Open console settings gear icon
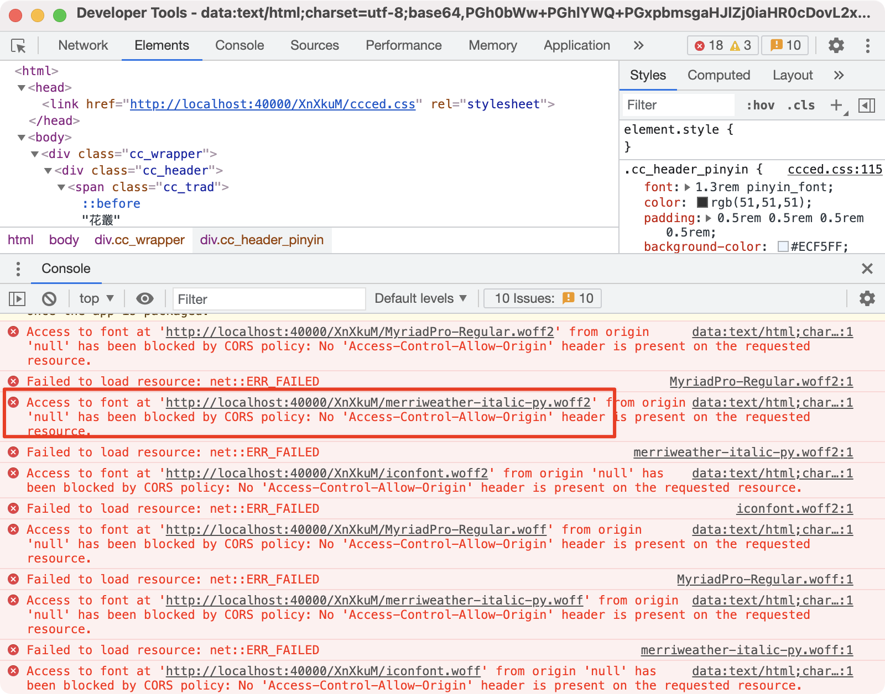The width and height of the screenshot is (885, 694). pos(867,298)
